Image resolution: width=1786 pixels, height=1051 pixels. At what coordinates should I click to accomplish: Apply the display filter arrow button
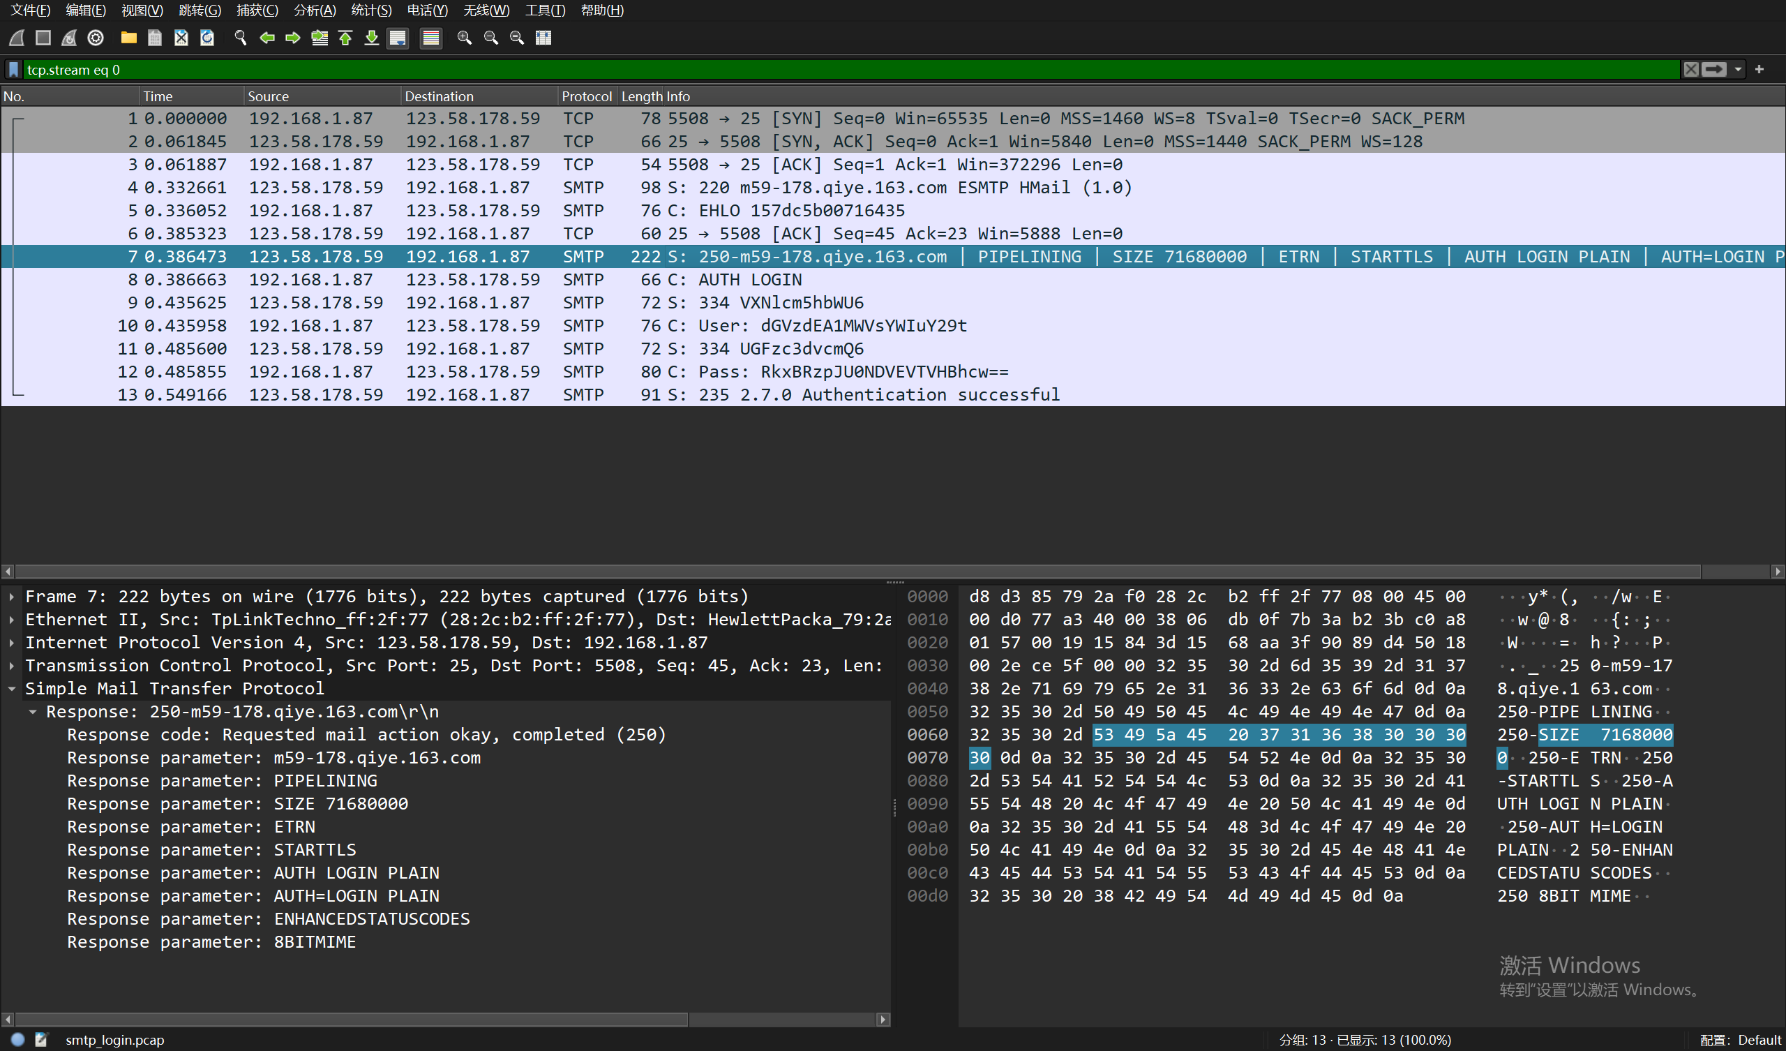pos(1714,70)
